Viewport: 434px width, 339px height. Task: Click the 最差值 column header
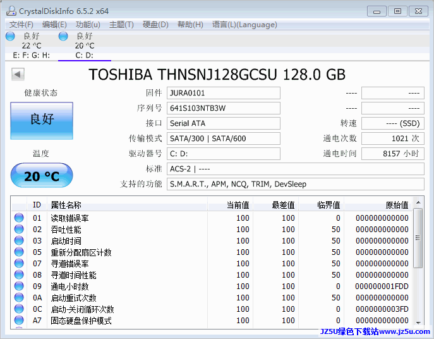276,205
